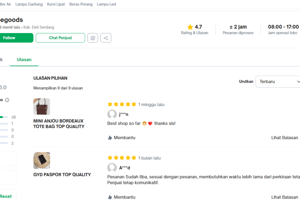Open GYD Paspor Top Quality product thumbnail
The width and height of the screenshot is (300, 200).
42,160
